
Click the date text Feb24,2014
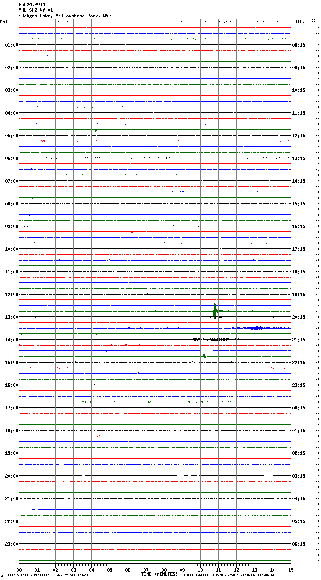[x=32, y=5]
